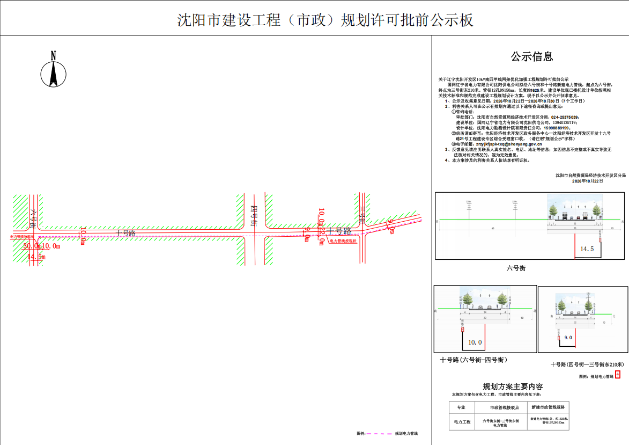The width and height of the screenshot is (629, 445).
Task: Click the 14.5m dimension on the map
Action: (x=36, y=256)
